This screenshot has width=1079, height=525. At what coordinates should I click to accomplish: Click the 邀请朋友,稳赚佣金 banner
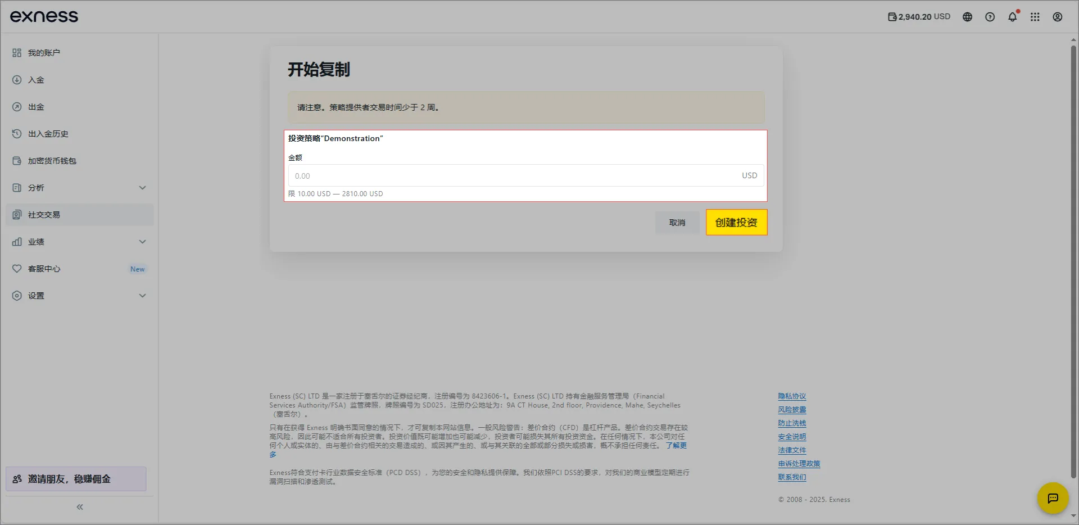(76, 479)
